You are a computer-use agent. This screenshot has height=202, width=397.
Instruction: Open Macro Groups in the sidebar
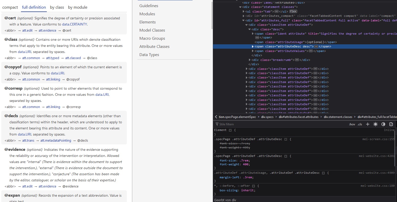pyautogui.click(x=152, y=38)
